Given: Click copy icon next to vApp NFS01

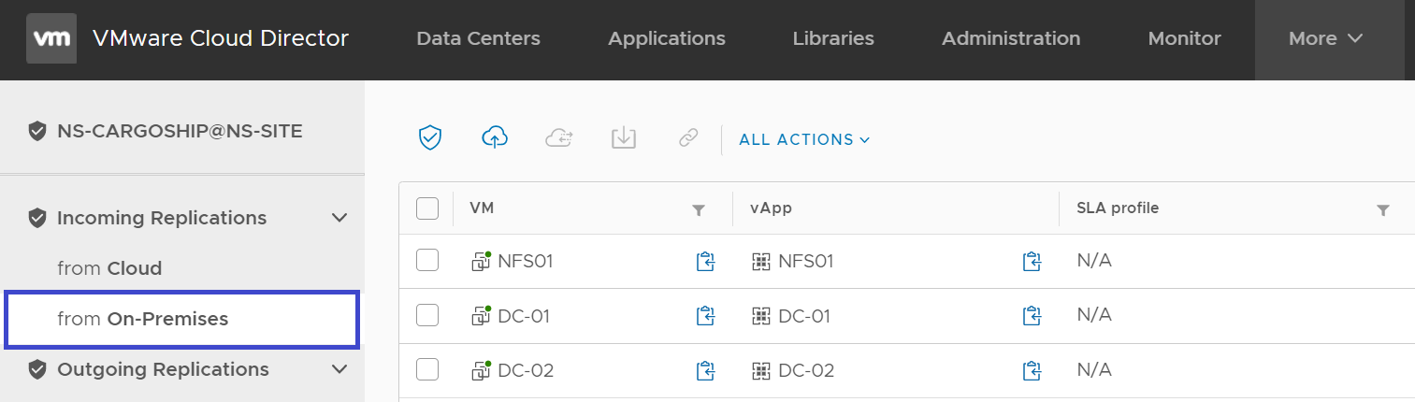Looking at the screenshot, I should [x=1032, y=262].
